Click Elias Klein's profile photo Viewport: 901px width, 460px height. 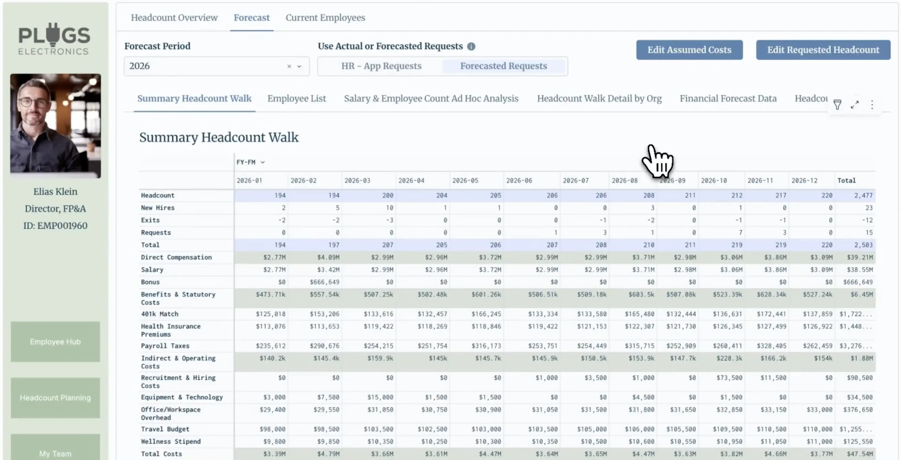55,126
